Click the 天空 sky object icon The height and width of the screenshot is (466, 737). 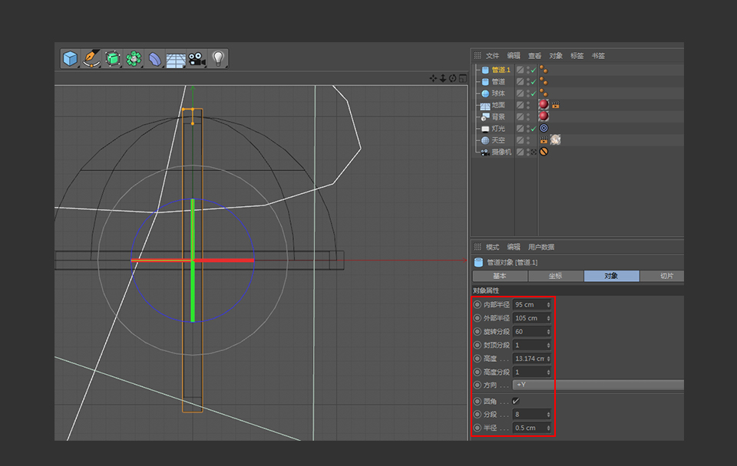point(485,139)
